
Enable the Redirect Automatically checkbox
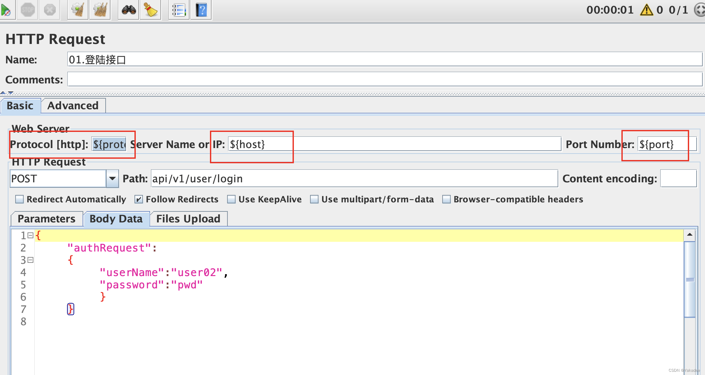[20, 199]
